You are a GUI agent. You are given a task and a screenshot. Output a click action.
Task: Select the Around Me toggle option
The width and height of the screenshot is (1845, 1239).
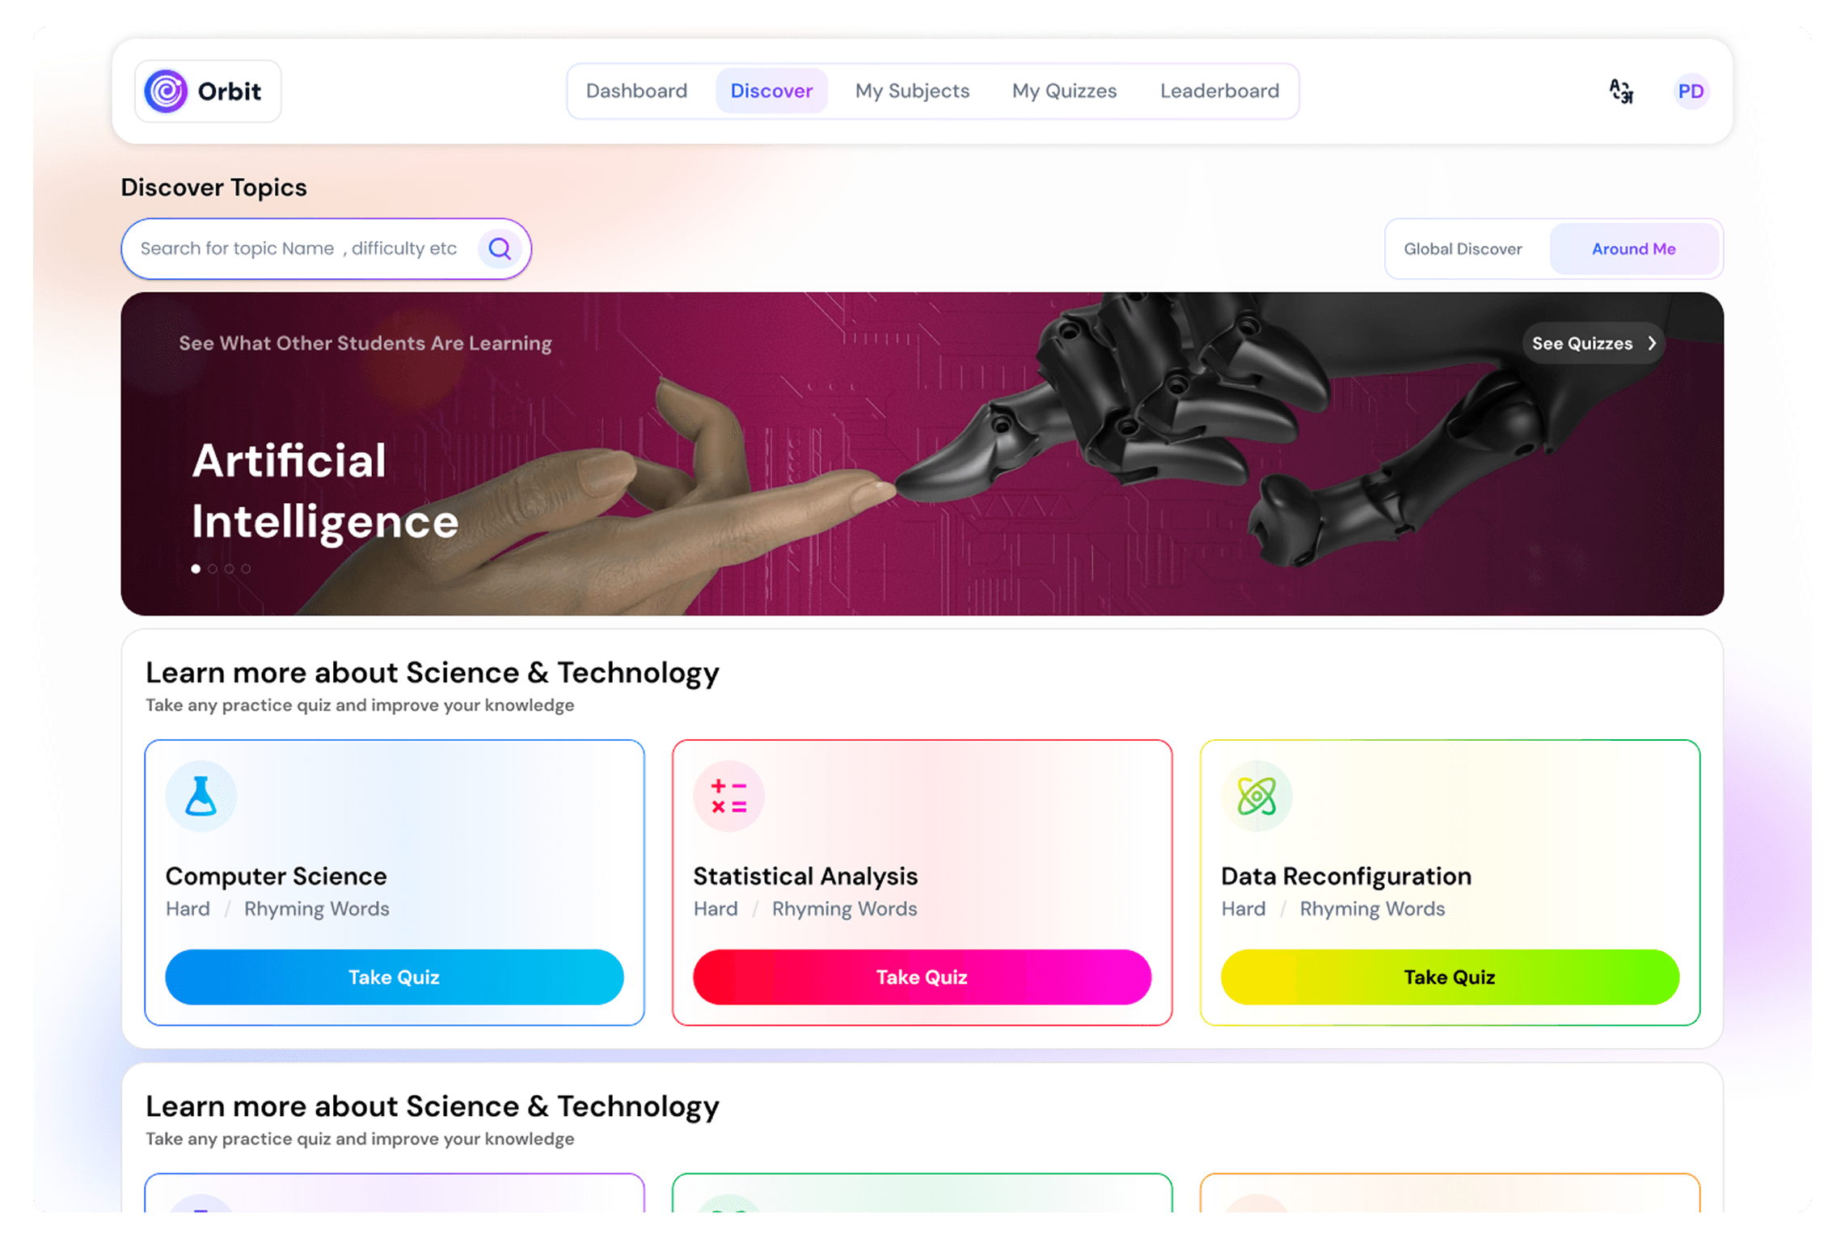(x=1633, y=248)
